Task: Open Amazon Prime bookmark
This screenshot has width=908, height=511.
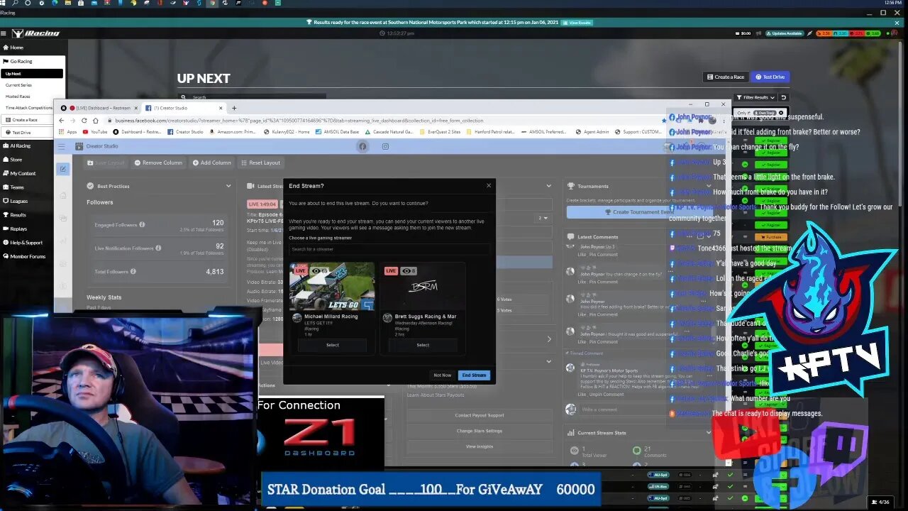Action: click(233, 131)
